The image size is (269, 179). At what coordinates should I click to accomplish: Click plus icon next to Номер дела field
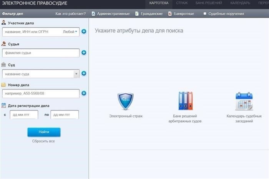(x=84, y=93)
